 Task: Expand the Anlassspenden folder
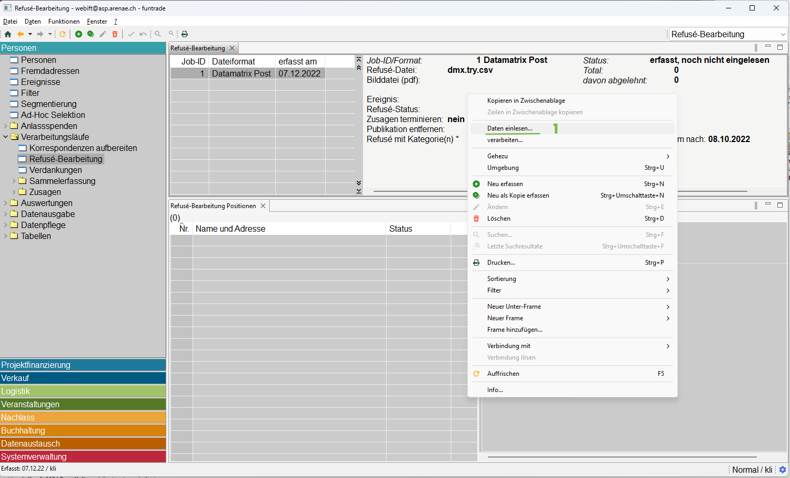6,126
